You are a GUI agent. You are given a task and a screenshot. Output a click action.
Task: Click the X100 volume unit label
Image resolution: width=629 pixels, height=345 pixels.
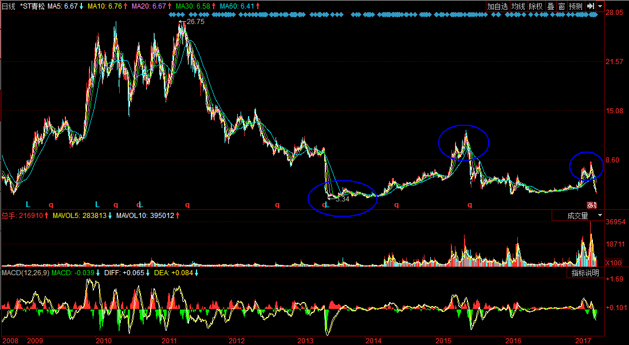click(x=614, y=263)
